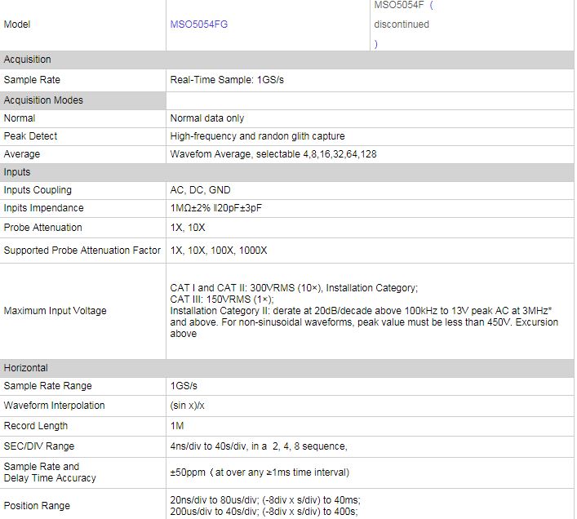Click the 'CAT I and CAT II: 300VRMS' line
This screenshot has width=577, height=519.
pos(294,287)
